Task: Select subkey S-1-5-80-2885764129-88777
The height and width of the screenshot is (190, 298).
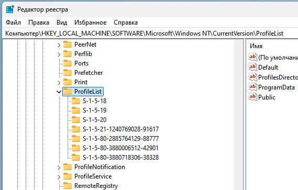Action: [x=120, y=139]
